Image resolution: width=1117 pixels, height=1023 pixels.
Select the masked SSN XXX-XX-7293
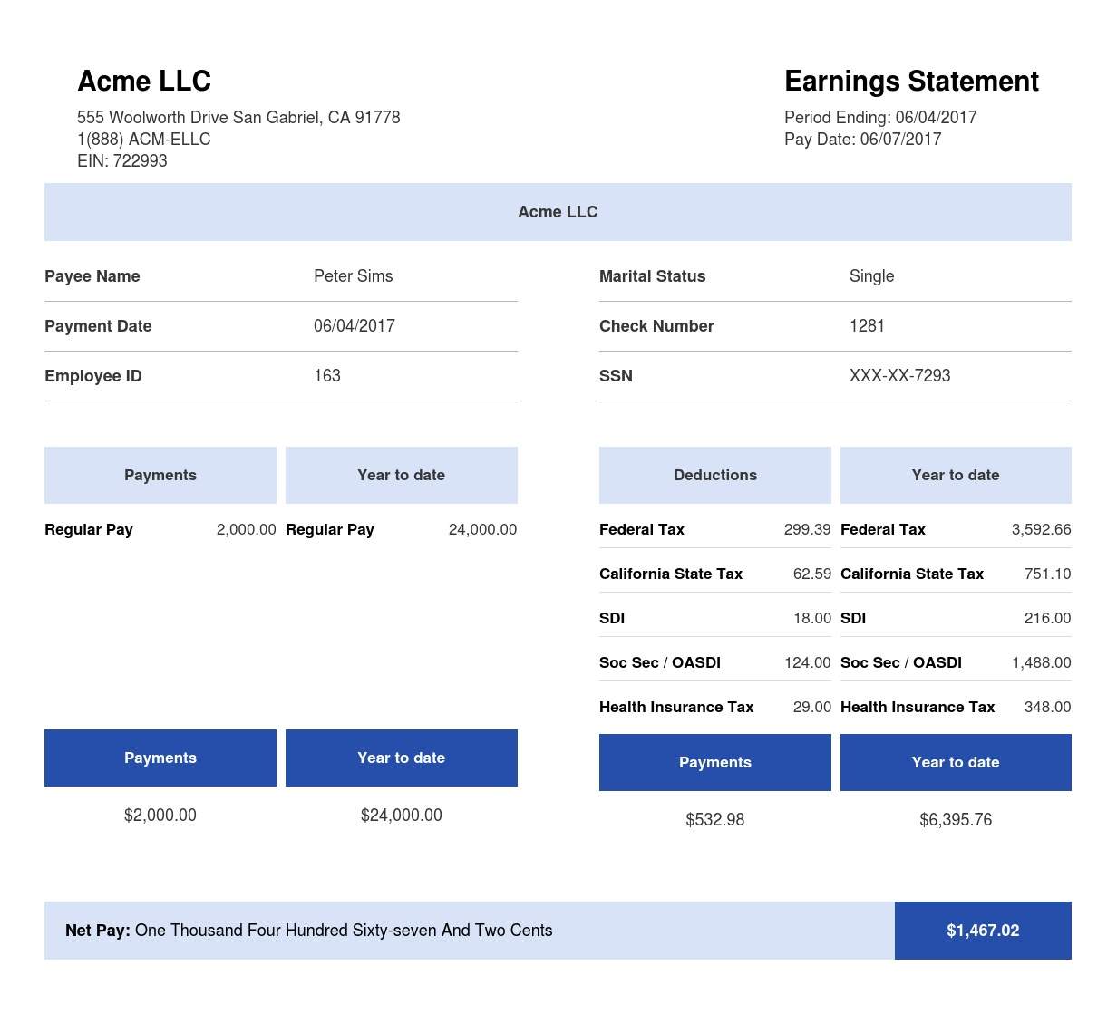coord(900,375)
